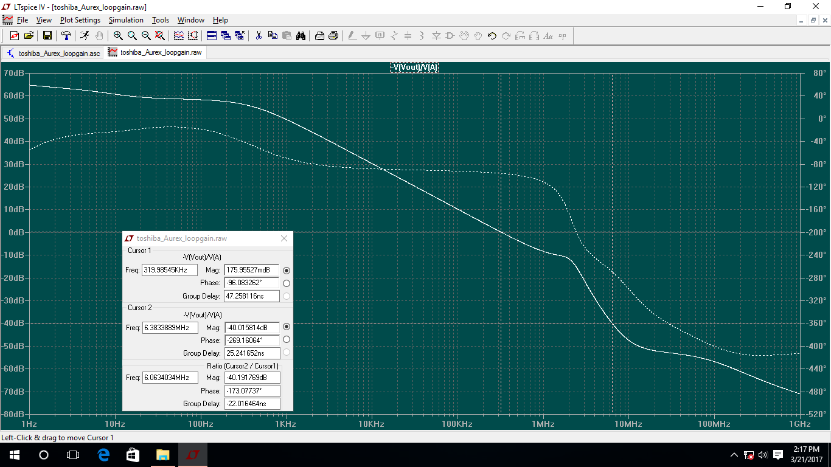This screenshot has width=831, height=467.
Task: Select Cursor 1 Phase radio button
Action: click(x=287, y=283)
